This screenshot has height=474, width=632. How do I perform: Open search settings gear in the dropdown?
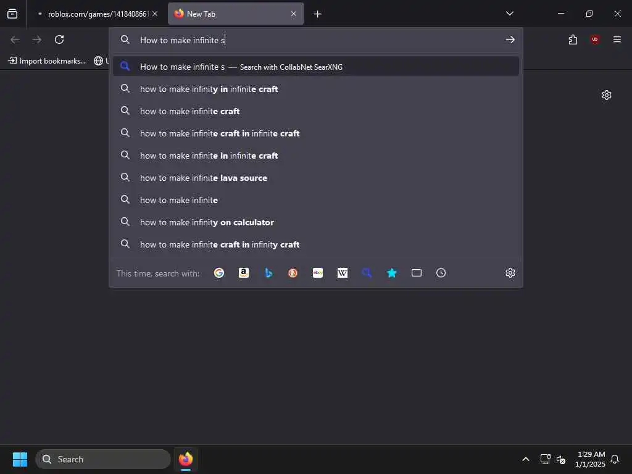(x=510, y=273)
